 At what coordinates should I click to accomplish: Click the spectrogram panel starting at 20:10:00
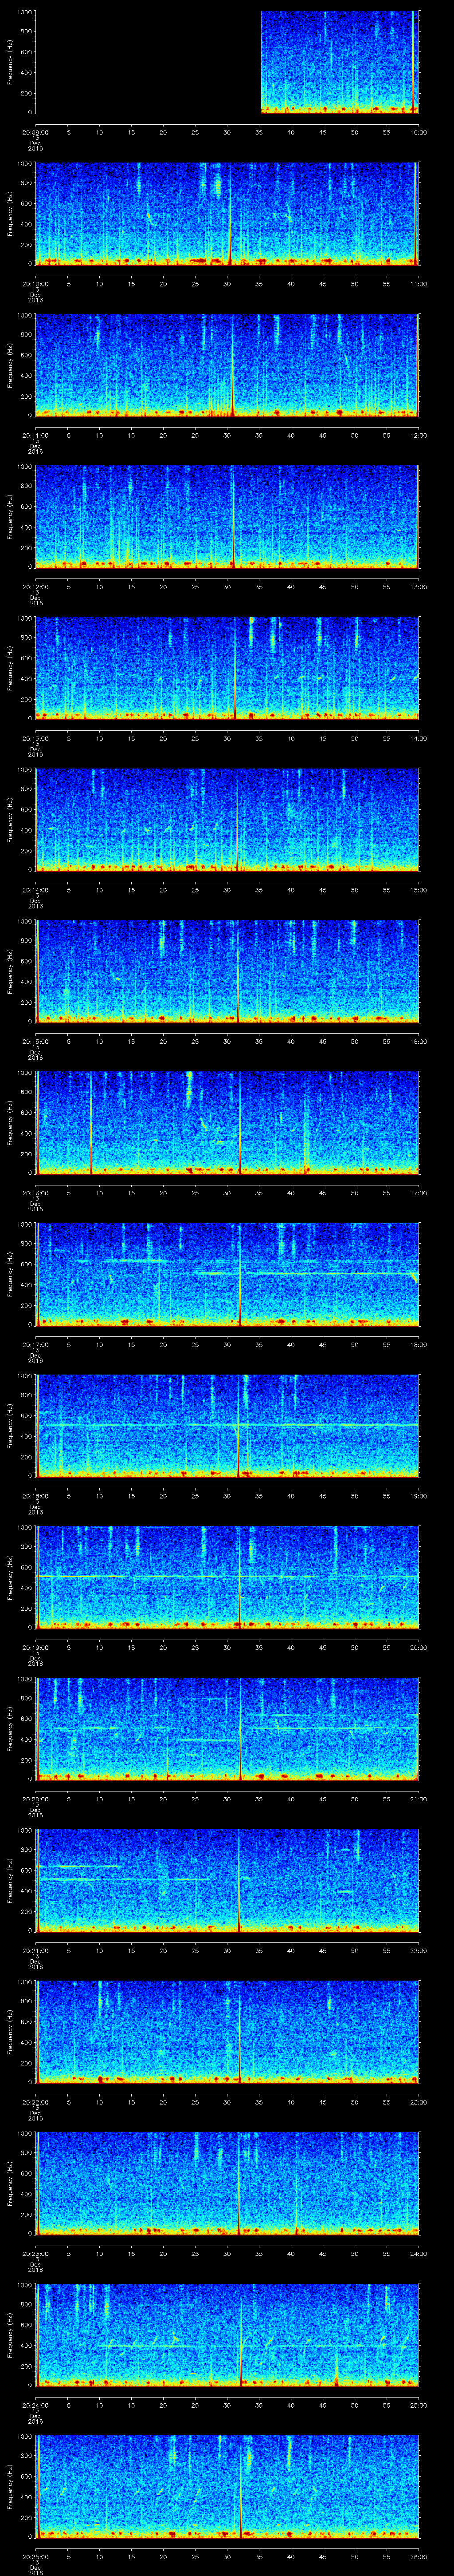[227, 213]
